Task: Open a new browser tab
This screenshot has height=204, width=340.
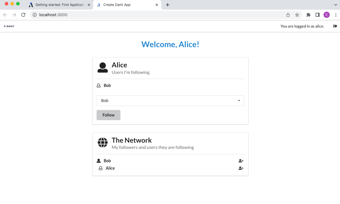Action: pos(168,5)
